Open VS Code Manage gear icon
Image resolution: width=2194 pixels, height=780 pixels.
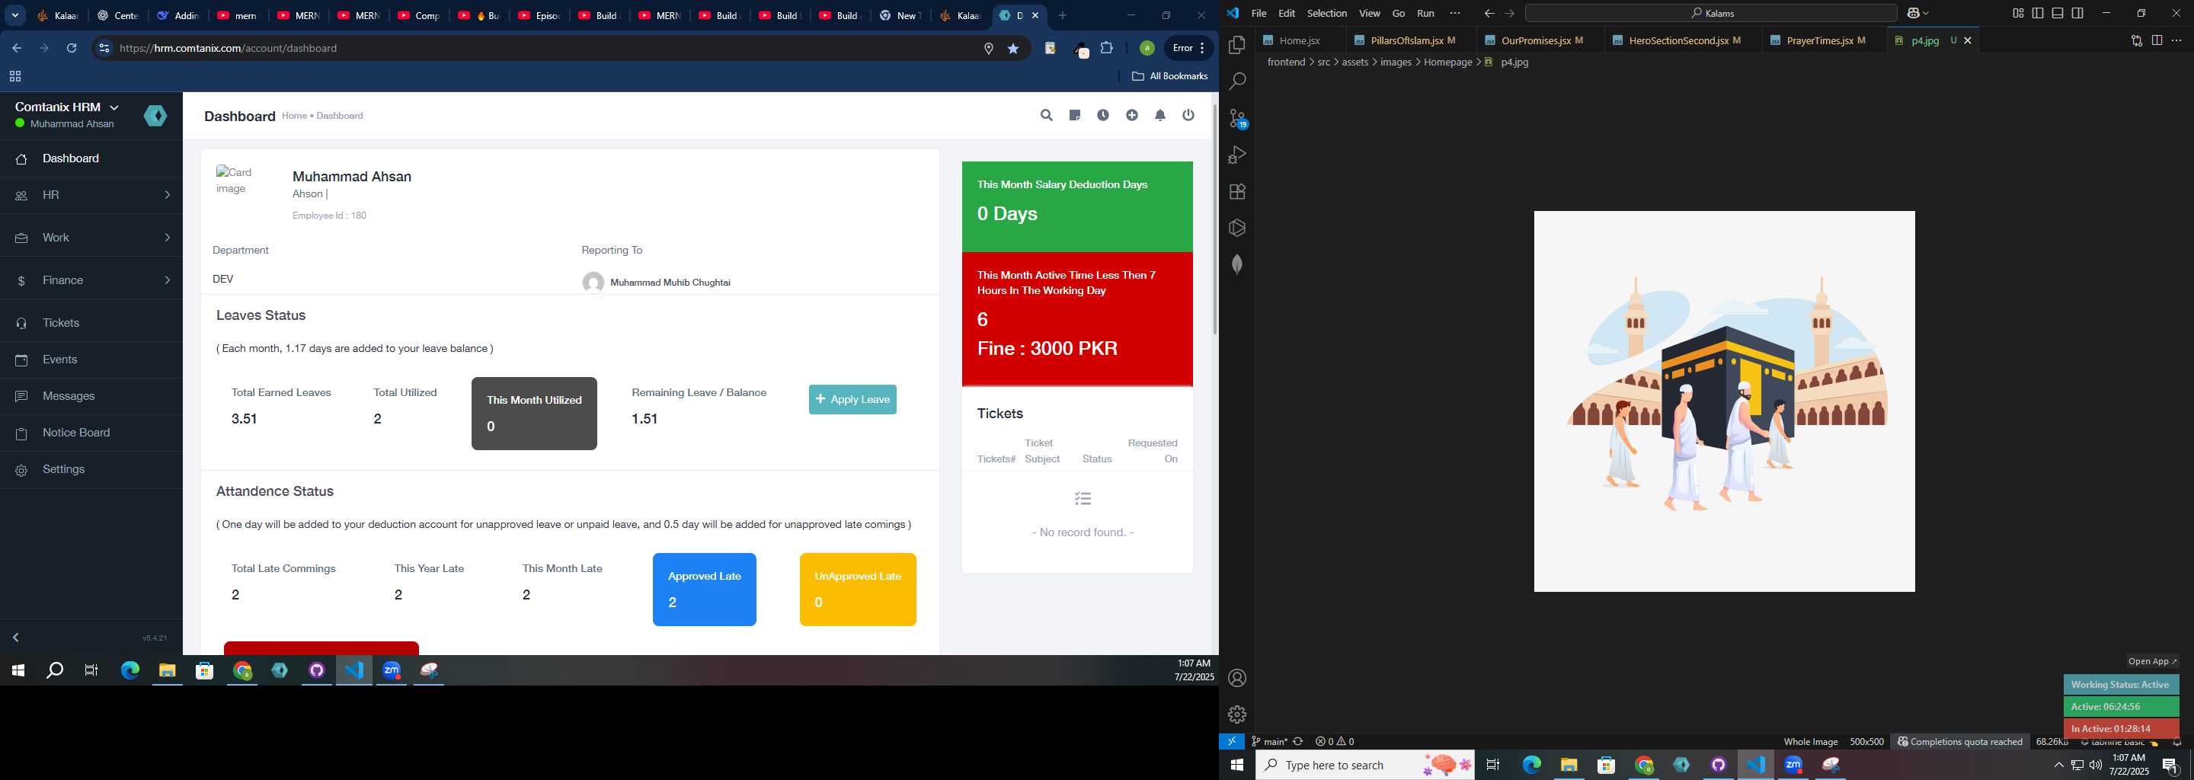tap(1237, 714)
